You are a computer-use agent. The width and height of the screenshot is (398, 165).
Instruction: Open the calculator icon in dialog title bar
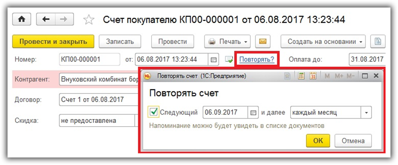tap(302, 76)
